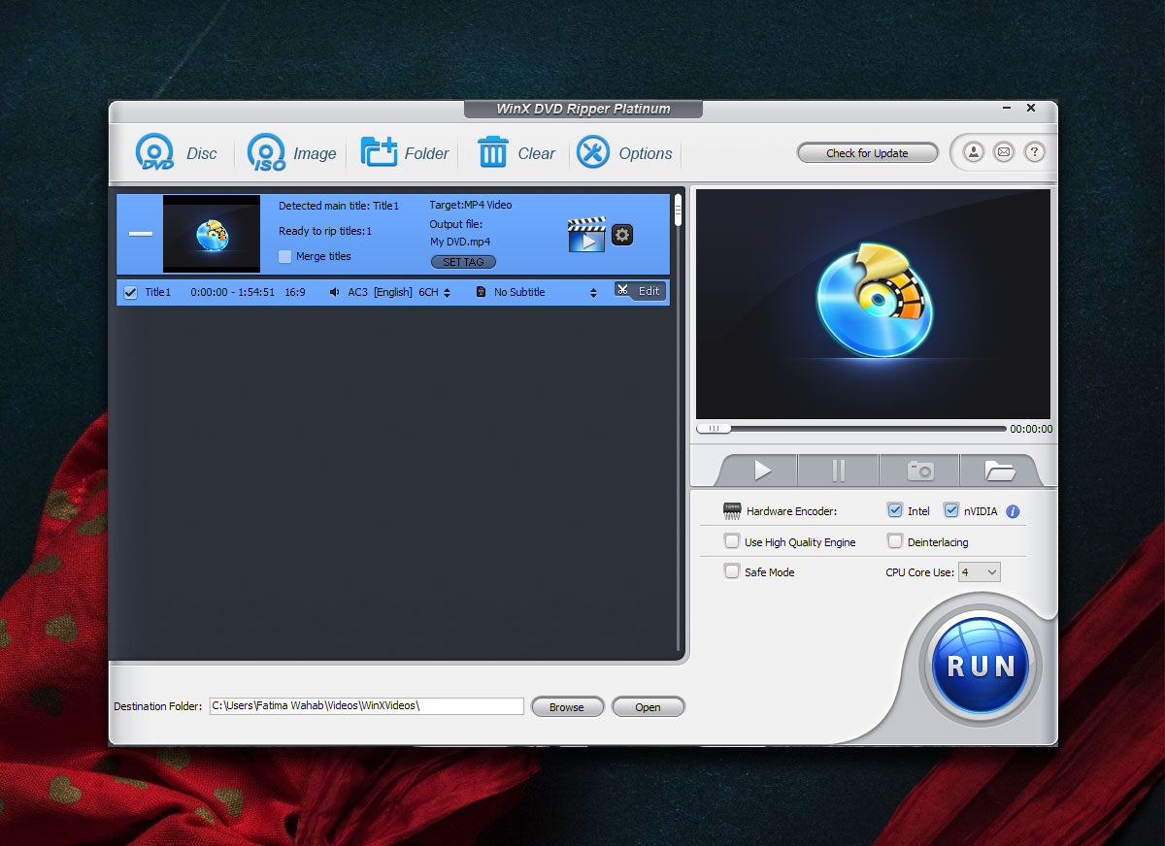The height and width of the screenshot is (846, 1165).
Task: Click the hardware encoder chip icon
Action: coord(731,510)
